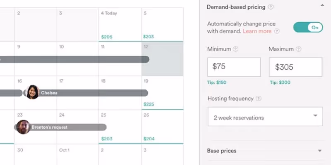Click help icon beside Learn more link
This screenshot has width=331, height=165.
[277, 31]
